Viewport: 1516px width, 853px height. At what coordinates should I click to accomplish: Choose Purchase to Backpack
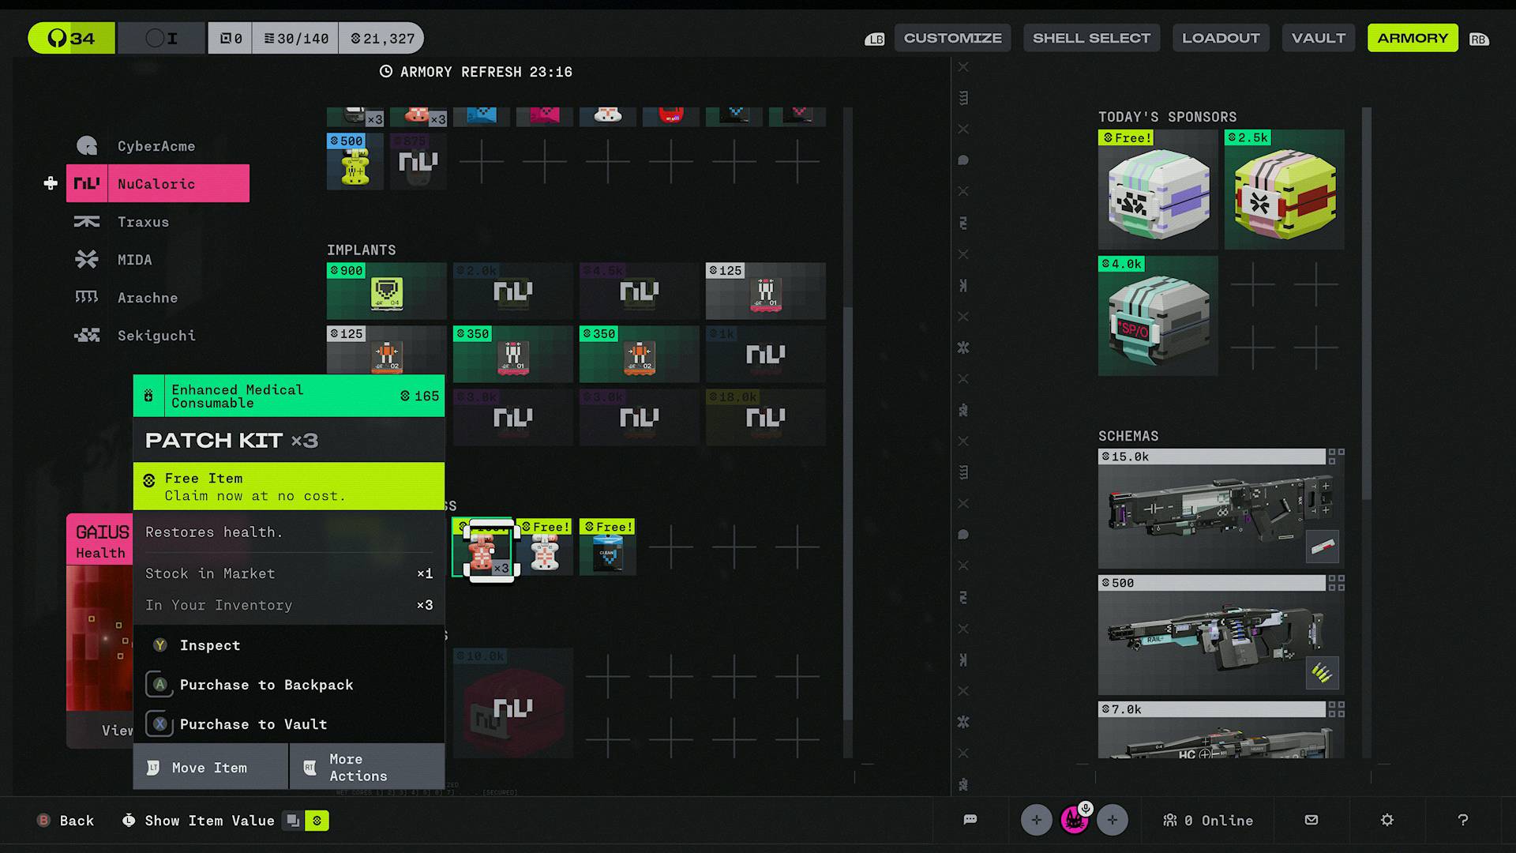(x=266, y=685)
